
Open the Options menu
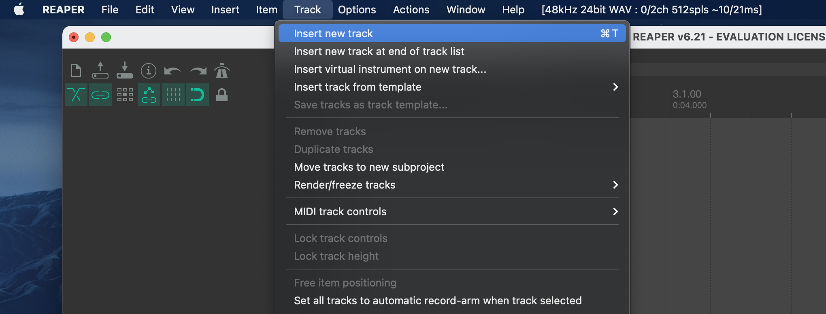(x=357, y=10)
